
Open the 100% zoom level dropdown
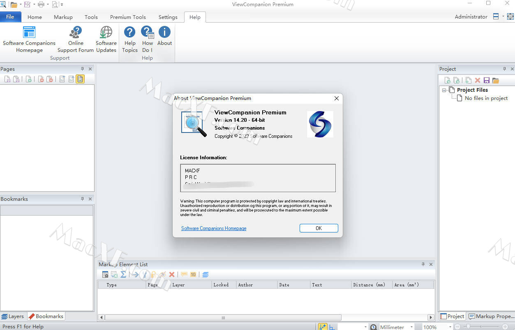(450, 327)
